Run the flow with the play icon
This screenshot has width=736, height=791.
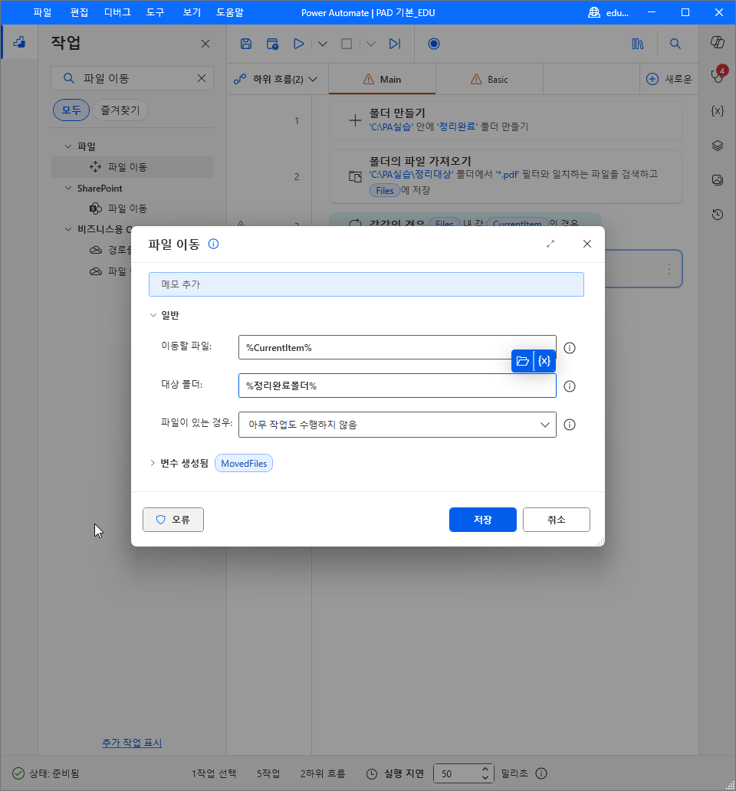299,44
